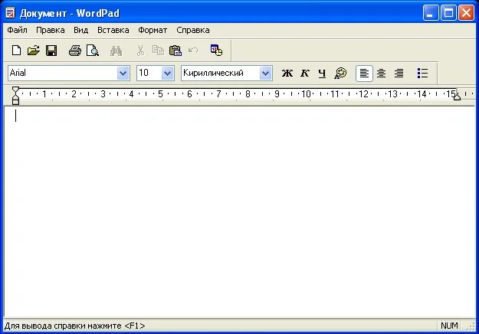Close the WordPad window
479x334 pixels.
click(466, 13)
